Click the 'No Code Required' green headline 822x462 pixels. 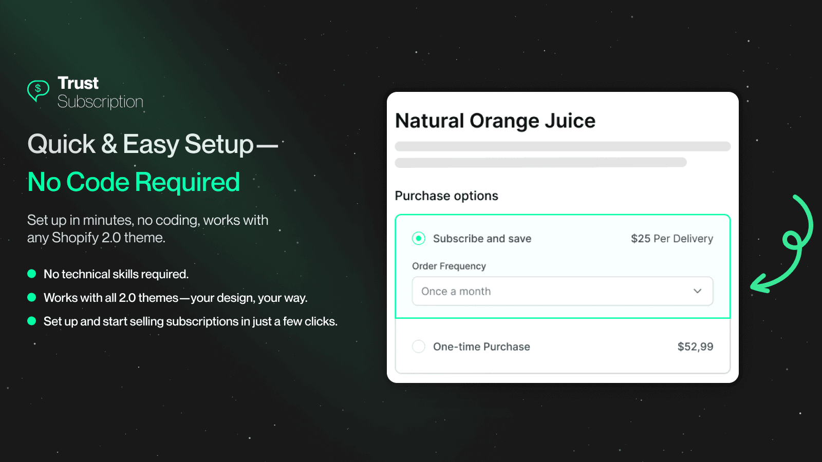click(x=134, y=182)
